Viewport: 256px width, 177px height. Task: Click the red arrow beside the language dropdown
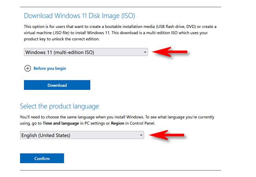(167, 135)
